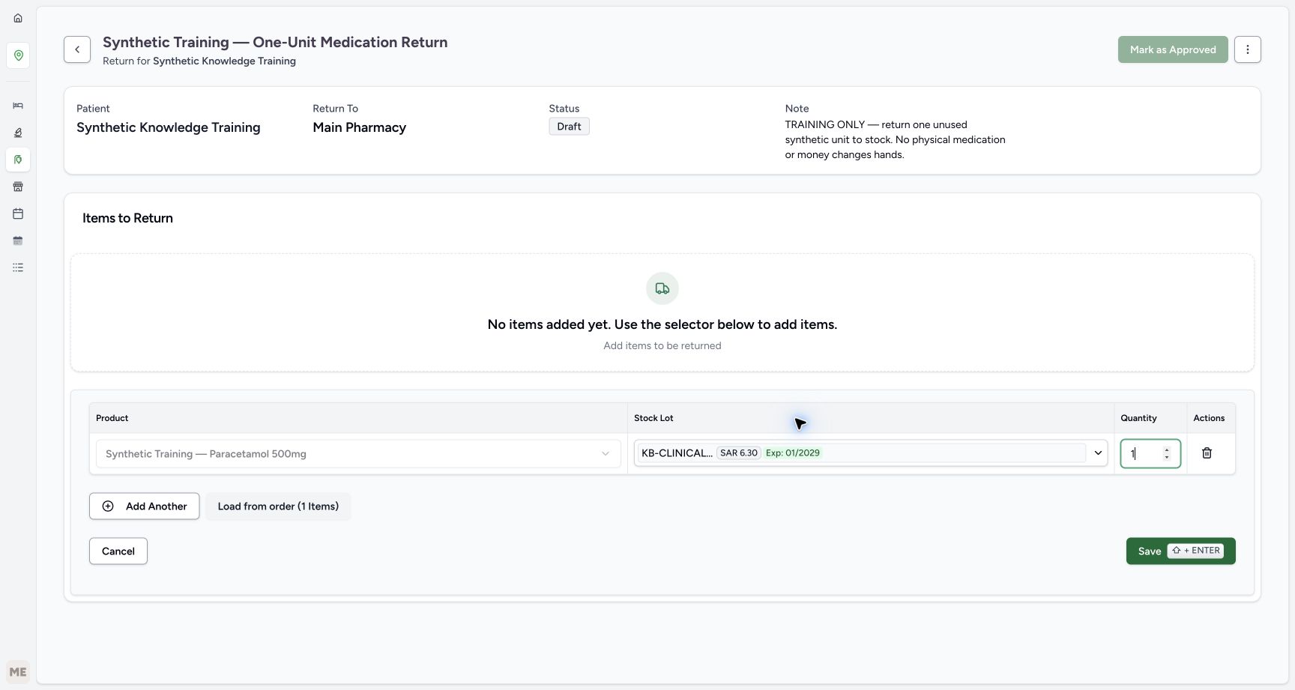Click the truck icon in empty state
Image resolution: width=1295 pixels, height=690 pixels.
[662, 288]
